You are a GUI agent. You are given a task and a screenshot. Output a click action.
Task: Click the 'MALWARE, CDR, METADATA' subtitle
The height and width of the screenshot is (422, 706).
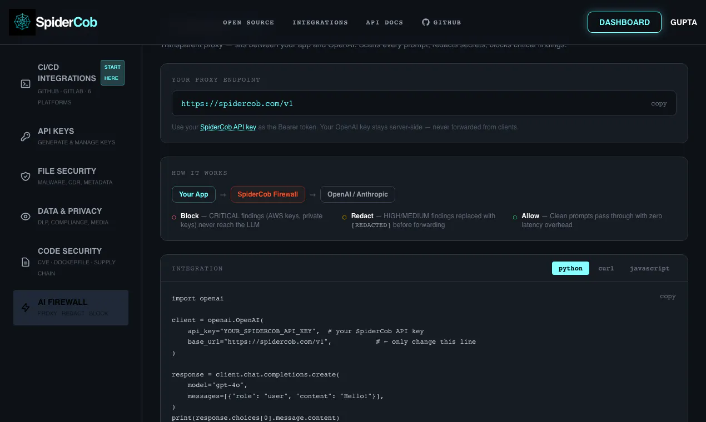[x=75, y=183]
